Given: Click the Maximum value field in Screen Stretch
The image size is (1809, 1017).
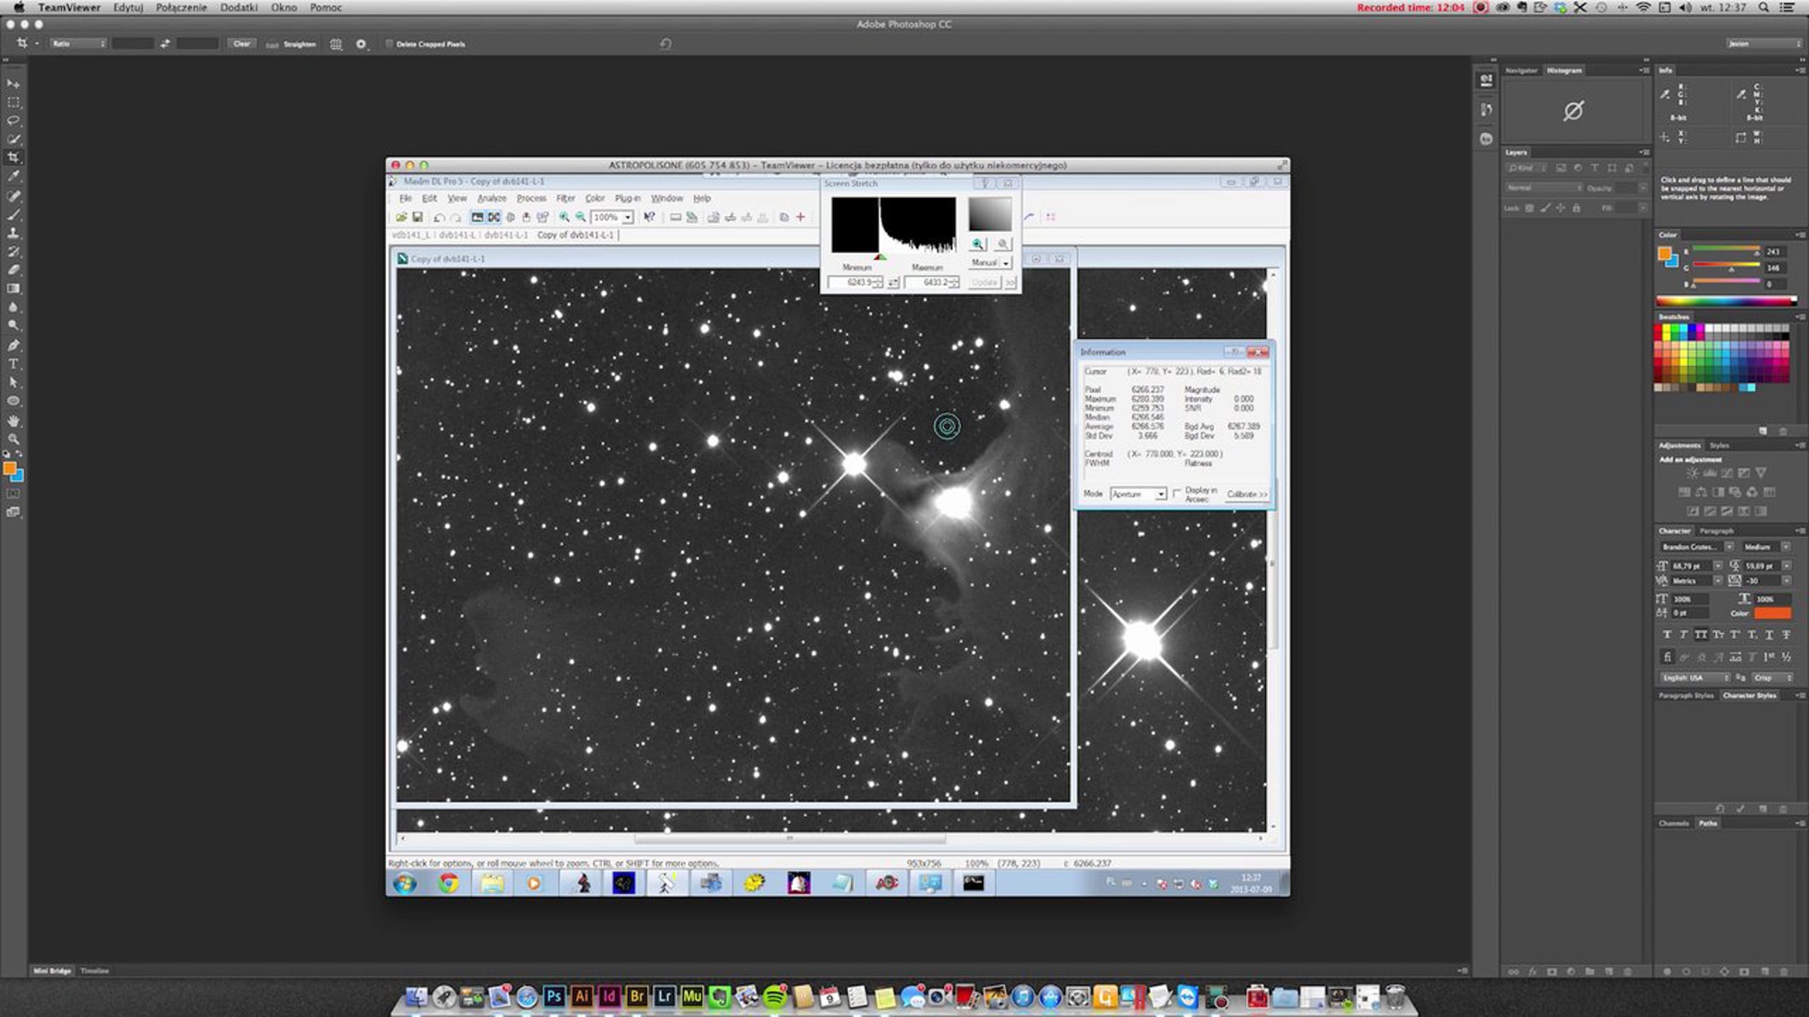Looking at the screenshot, I should [932, 282].
